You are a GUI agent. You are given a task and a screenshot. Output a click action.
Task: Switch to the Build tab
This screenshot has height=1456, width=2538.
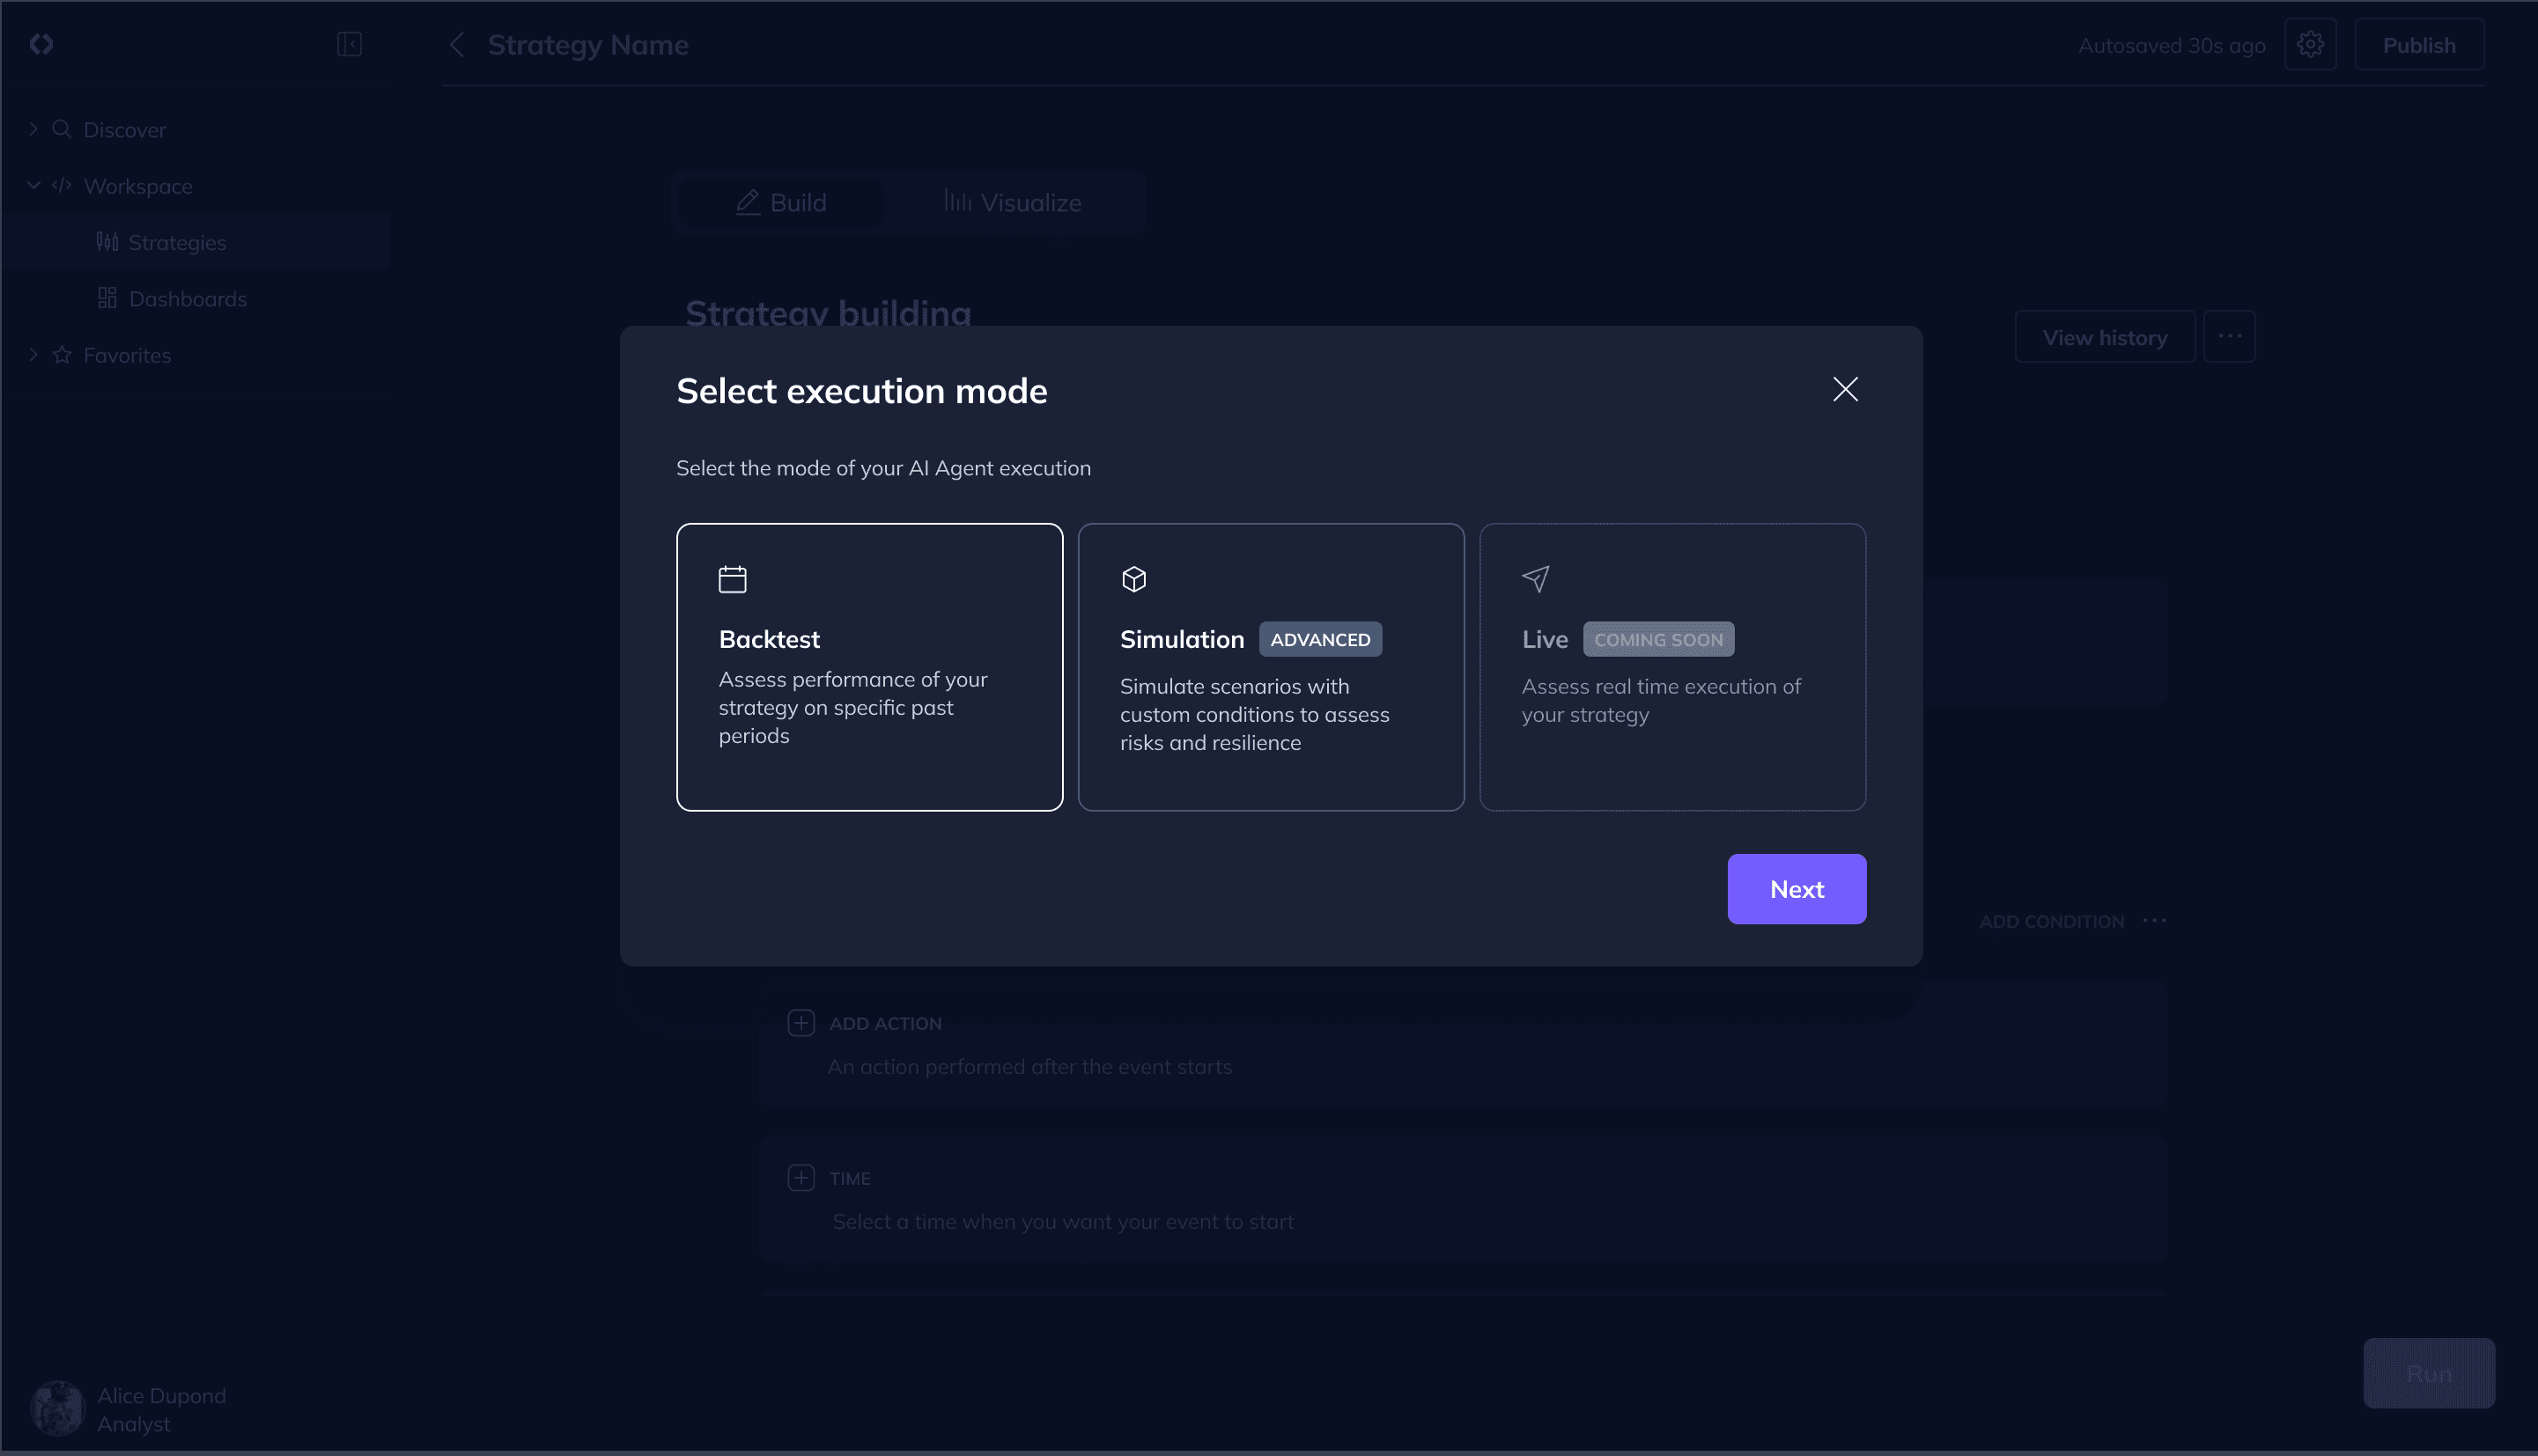[781, 202]
